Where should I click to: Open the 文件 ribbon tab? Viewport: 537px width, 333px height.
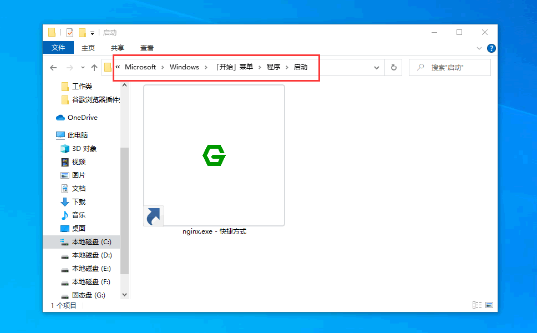pyautogui.click(x=58, y=48)
